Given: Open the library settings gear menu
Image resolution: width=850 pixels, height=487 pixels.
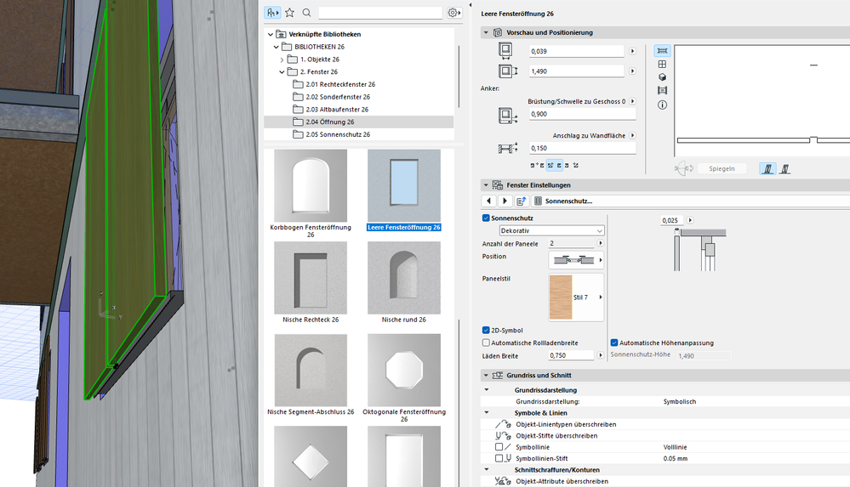Looking at the screenshot, I should [454, 13].
